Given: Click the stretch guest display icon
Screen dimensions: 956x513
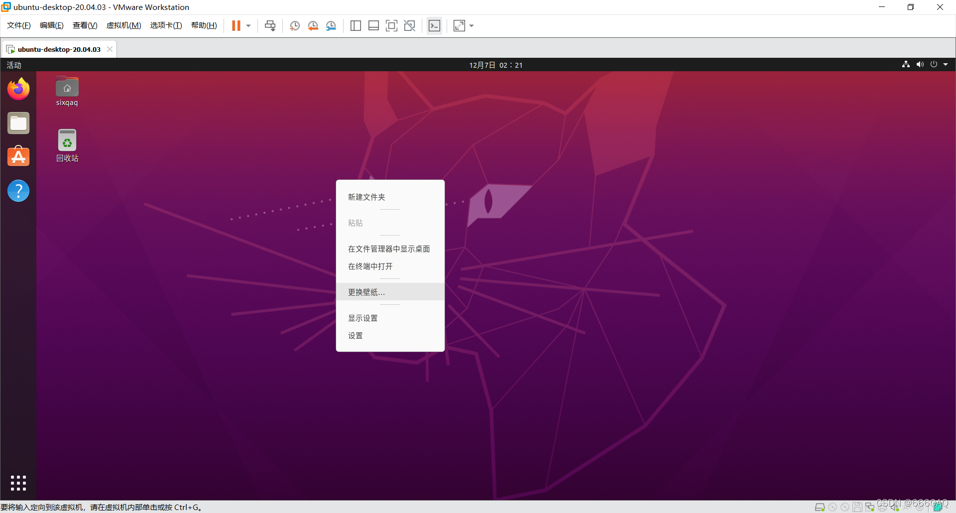Looking at the screenshot, I should (459, 26).
